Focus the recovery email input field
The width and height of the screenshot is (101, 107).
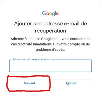pyautogui.click(x=50, y=66)
